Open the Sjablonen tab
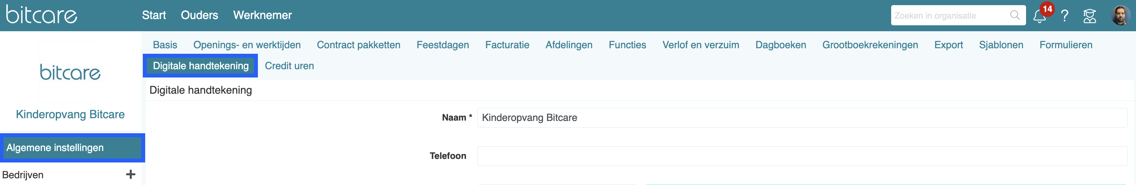The height and width of the screenshot is (185, 1136). 1001,45
